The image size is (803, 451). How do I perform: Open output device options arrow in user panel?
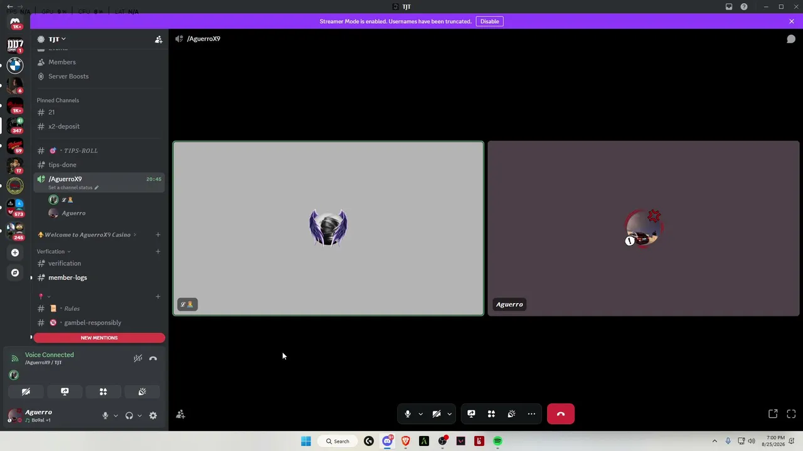coord(139,415)
